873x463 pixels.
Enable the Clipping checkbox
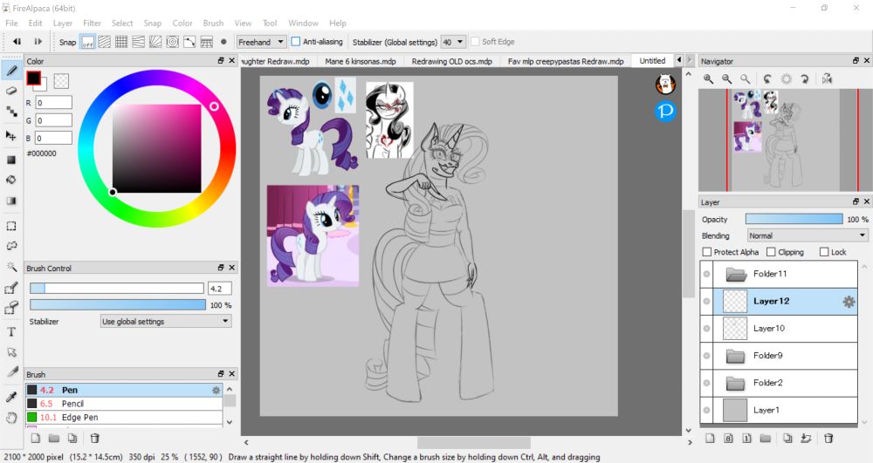coord(771,252)
